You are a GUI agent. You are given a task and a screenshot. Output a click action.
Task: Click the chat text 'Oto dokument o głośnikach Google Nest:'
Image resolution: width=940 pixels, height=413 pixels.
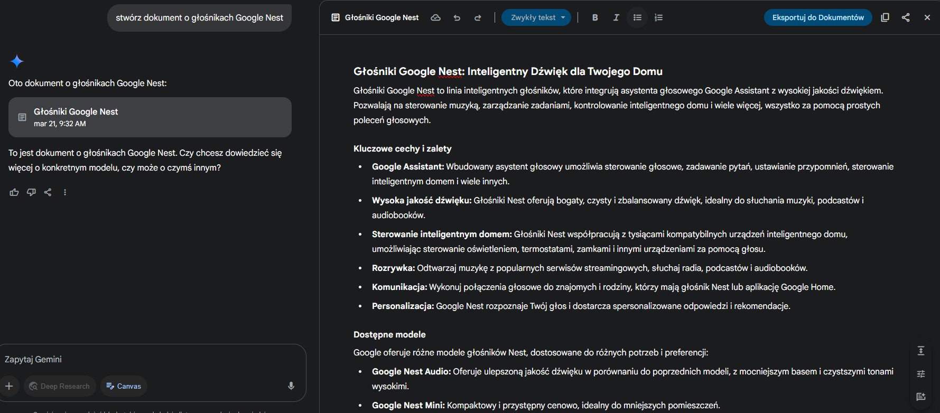pos(88,83)
